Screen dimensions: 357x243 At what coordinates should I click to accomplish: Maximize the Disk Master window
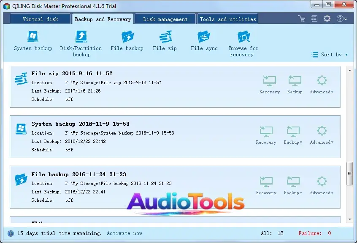328,5
